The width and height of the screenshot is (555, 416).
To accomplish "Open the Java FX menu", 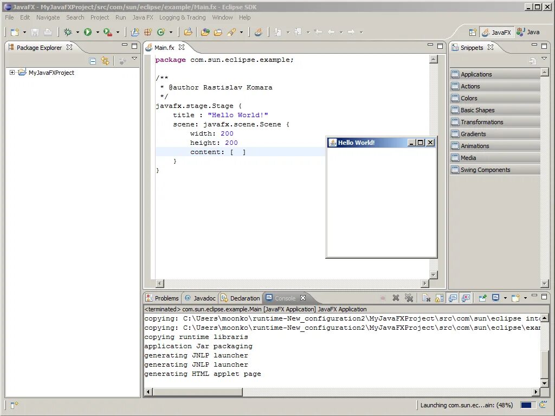I will click(143, 17).
